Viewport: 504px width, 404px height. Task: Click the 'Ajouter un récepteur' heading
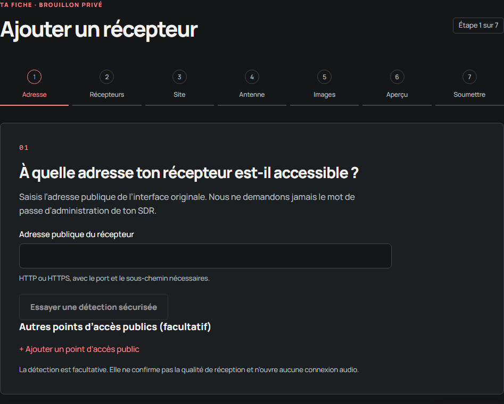tap(98, 30)
